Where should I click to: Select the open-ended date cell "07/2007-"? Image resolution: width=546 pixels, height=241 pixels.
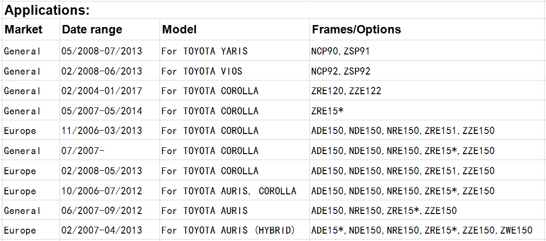(82, 151)
